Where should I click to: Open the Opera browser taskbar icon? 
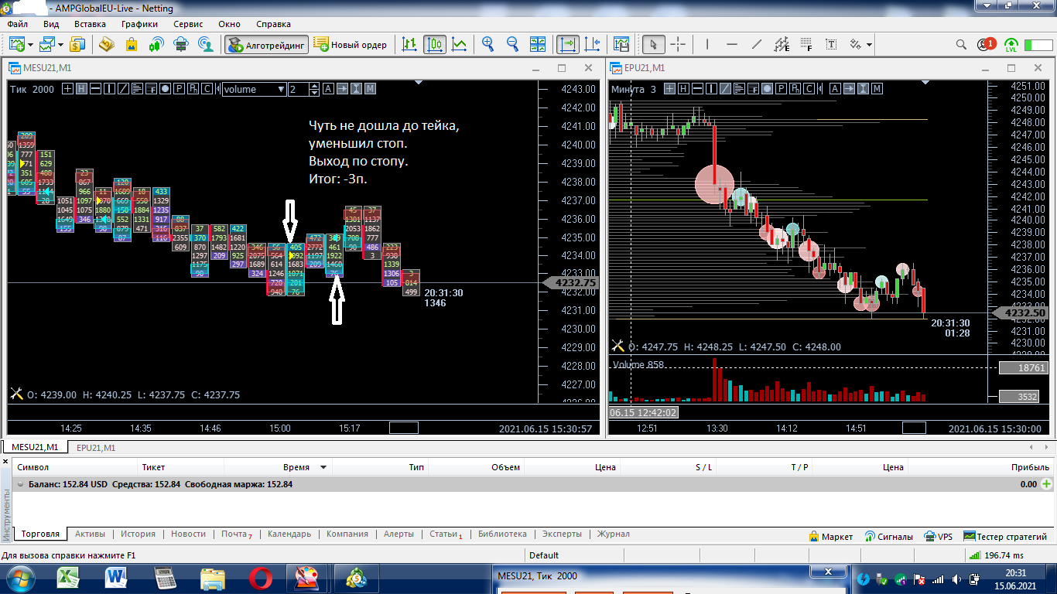pos(261,578)
